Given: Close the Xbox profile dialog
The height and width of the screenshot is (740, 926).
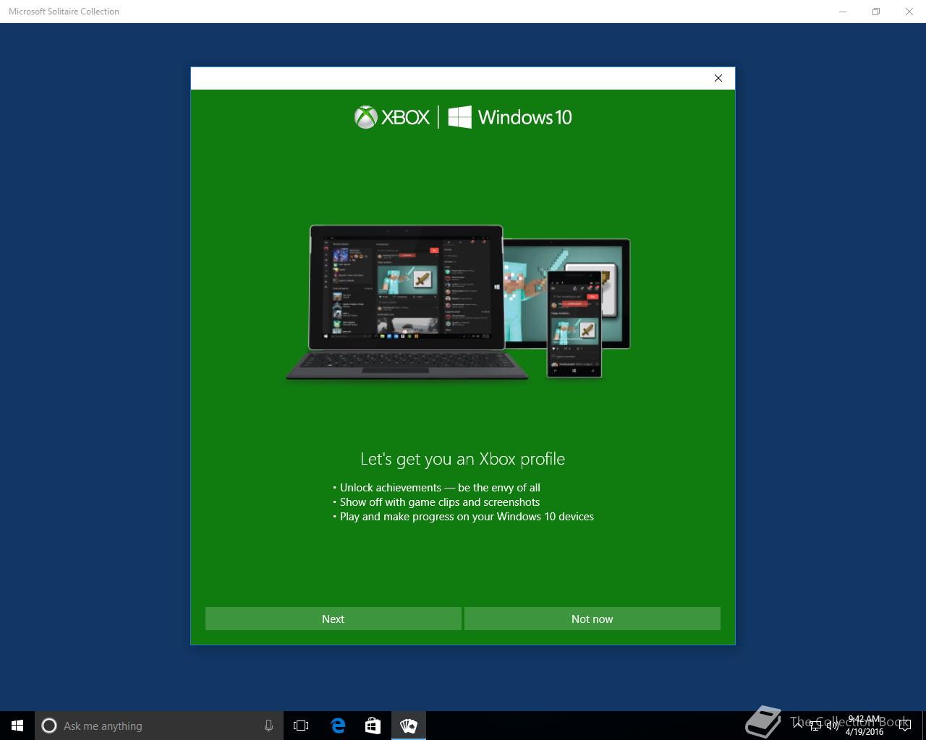Looking at the screenshot, I should tap(718, 78).
